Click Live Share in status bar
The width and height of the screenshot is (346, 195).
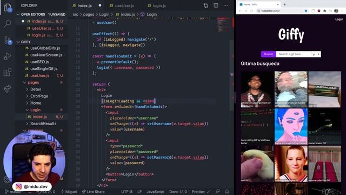coord(94,192)
